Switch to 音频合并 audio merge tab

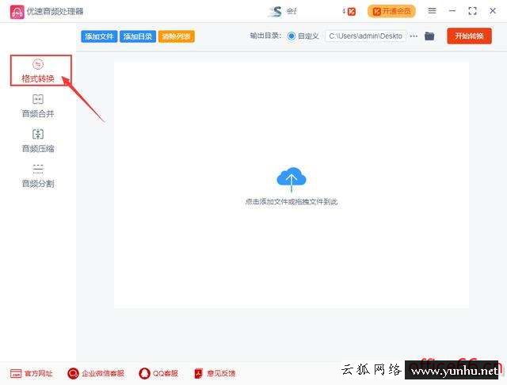[x=38, y=105]
